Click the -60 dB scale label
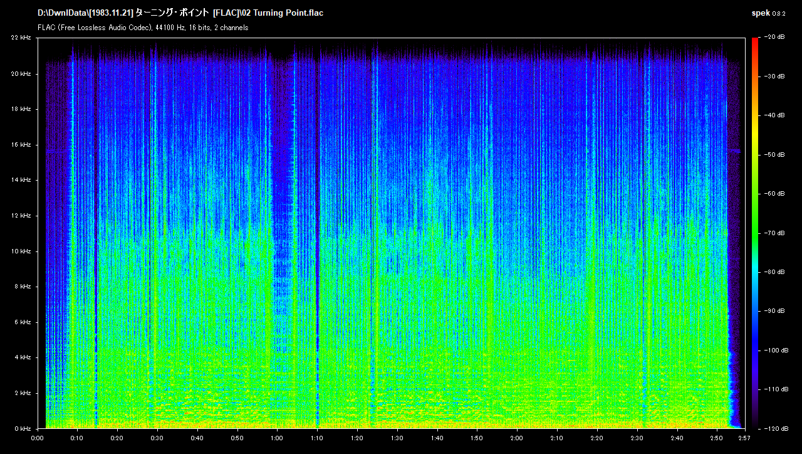The width and height of the screenshot is (802, 454). pos(774,194)
